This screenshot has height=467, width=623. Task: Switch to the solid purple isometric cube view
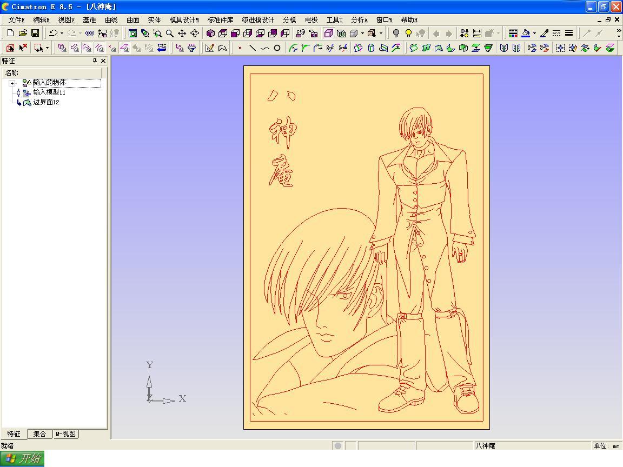(210, 34)
